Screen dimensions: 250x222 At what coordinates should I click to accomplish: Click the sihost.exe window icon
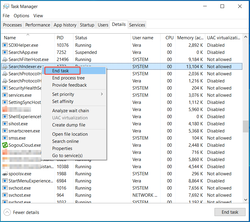coord(5,123)
